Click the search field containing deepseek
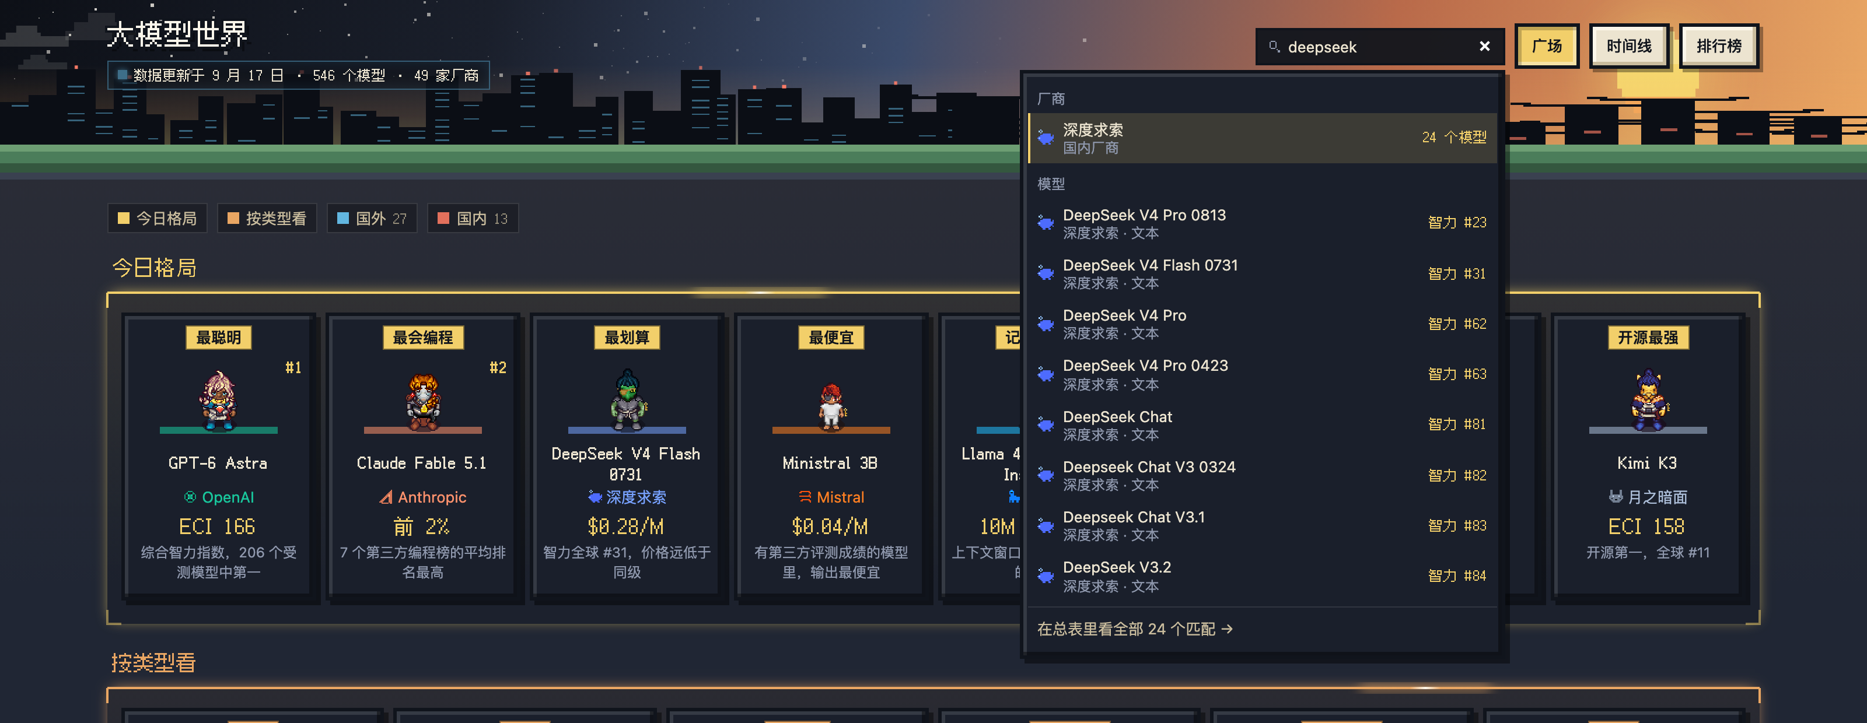The height and width of the screenshot is (723, 1867). point(1379,47)
